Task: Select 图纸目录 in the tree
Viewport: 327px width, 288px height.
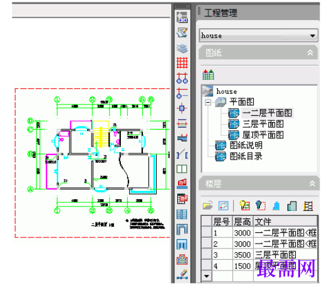Action: 246,157
